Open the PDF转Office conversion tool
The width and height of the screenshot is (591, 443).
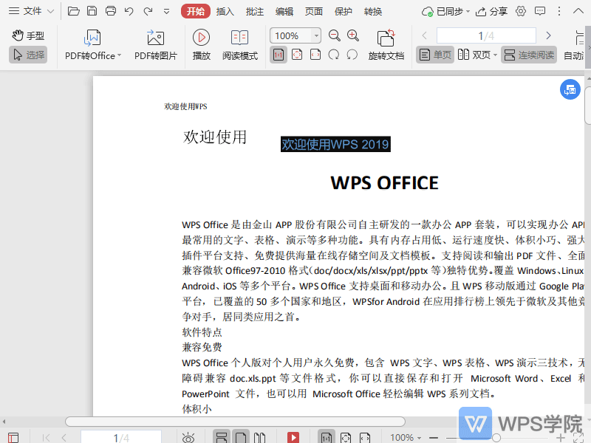click(90, 44)
